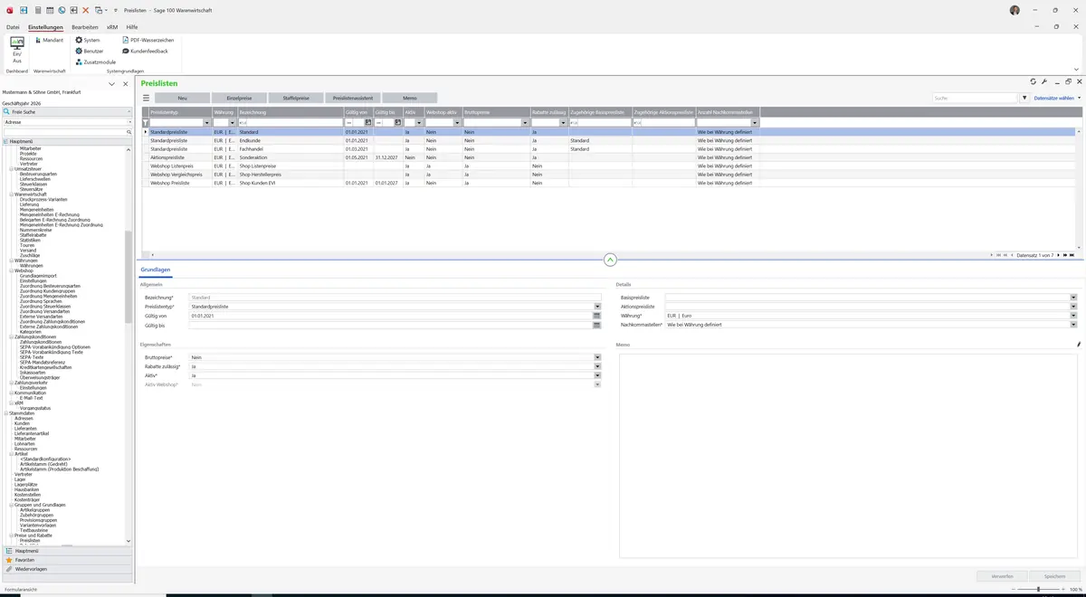Open the Aktiv filter dropdown in the grid

(x=420, y=122)
